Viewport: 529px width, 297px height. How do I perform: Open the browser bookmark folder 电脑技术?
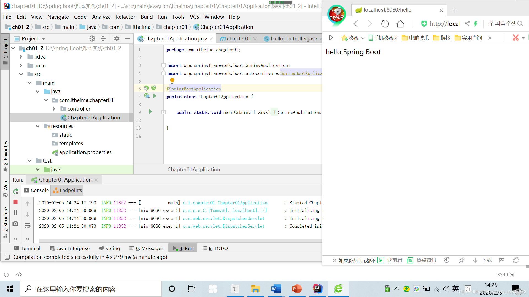coord(415,38)
